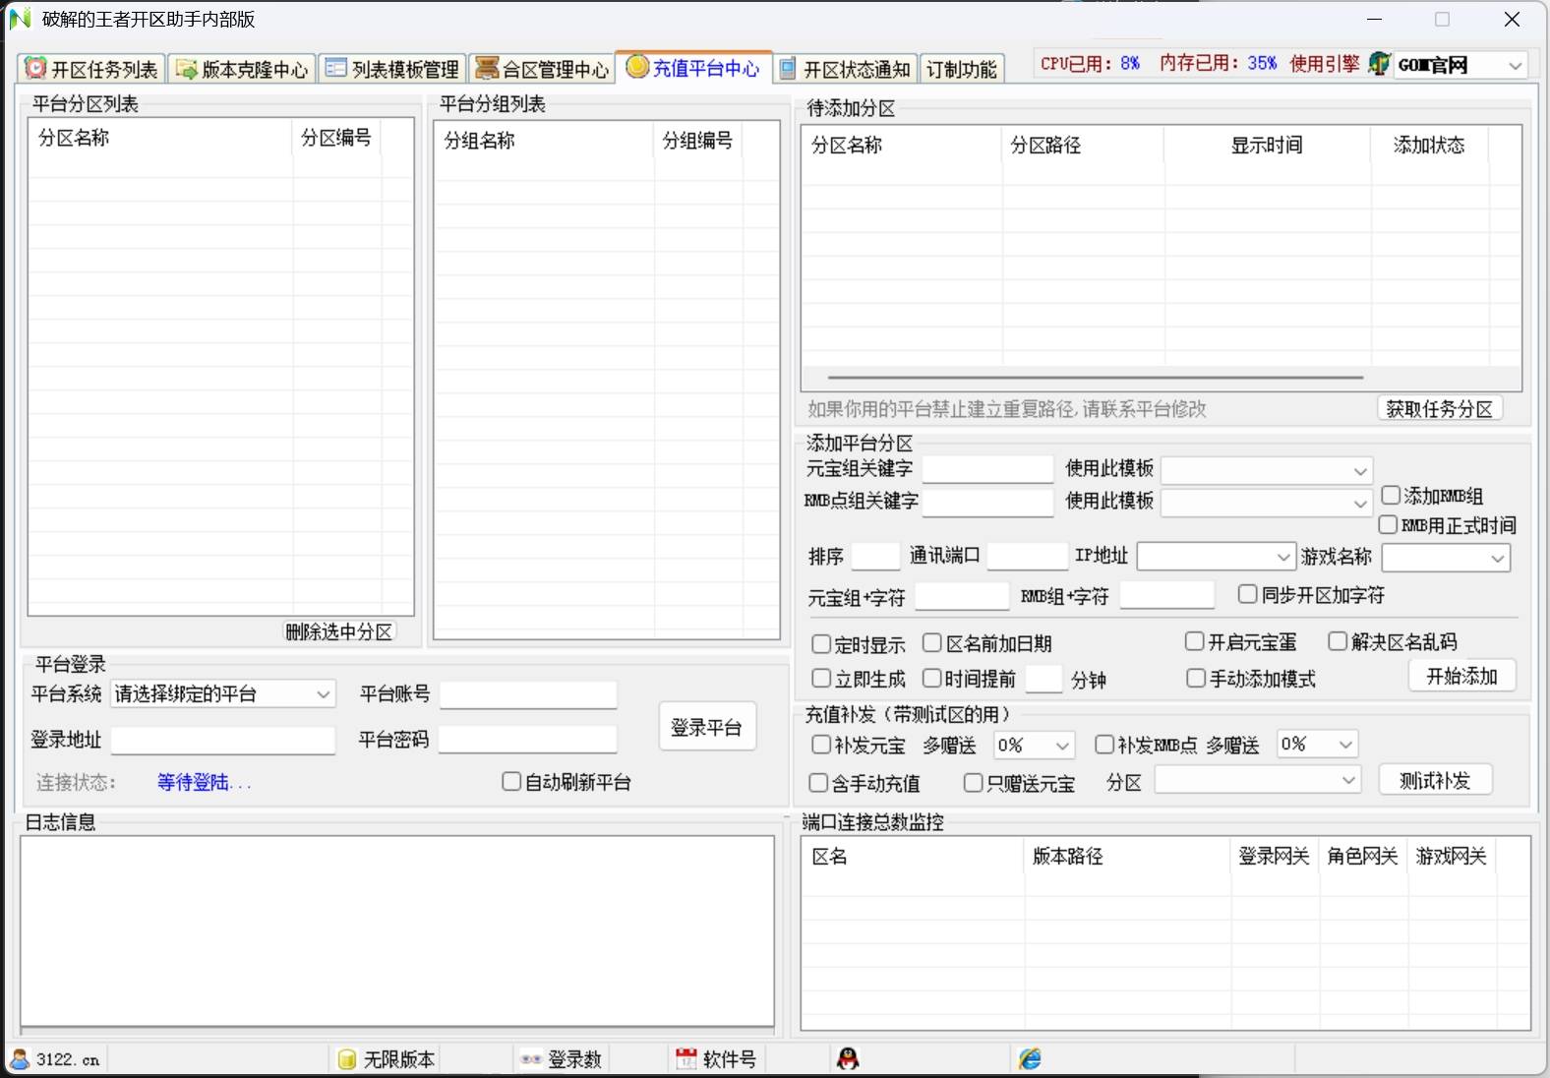Screen dimensions: 1550x1078
Task: Click the server icon on 合区管理中心 tab
Action: [x=487, y=68]
